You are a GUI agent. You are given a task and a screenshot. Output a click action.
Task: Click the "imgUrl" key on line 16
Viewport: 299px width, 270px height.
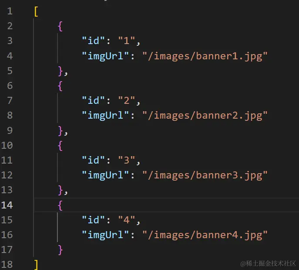coord(105,236)
